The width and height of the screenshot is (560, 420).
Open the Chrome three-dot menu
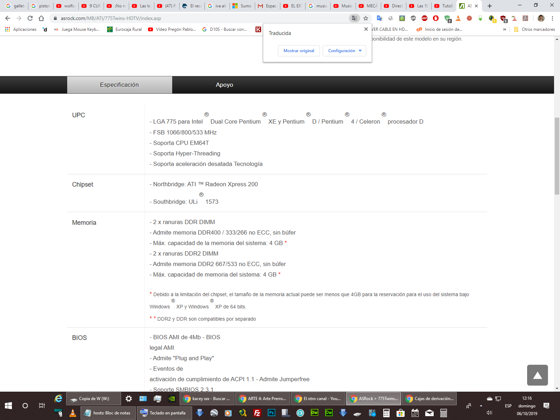[x=552, y=18]
